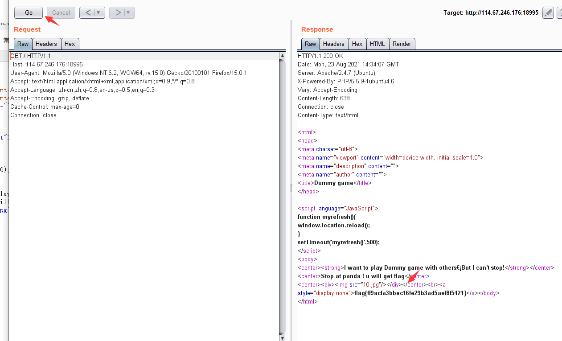562x341 pixels.
Task: Open the Response Render tab
Action: pos(402,44)
